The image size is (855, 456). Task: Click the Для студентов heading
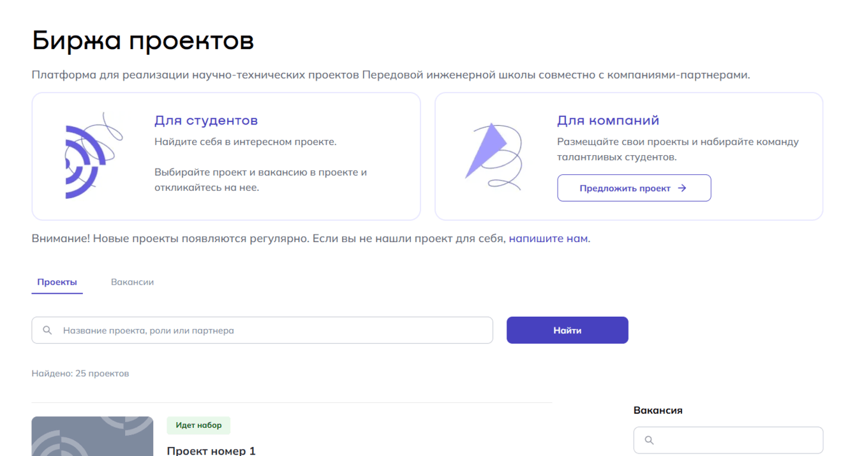(206, 121)
